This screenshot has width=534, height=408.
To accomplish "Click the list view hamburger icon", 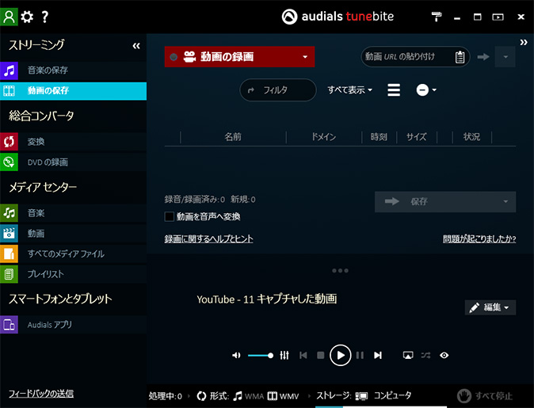I will coord(394,90).
